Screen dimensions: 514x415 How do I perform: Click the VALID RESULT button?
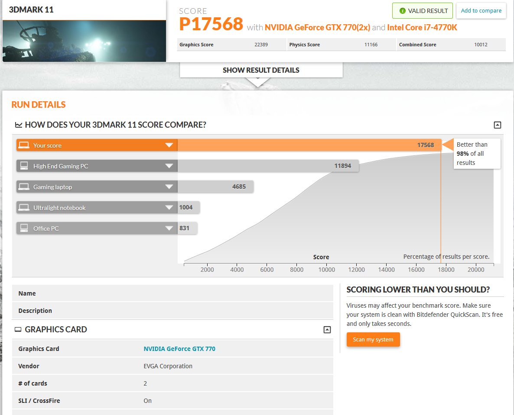pos(422,11)
